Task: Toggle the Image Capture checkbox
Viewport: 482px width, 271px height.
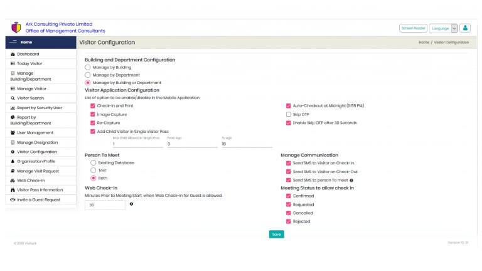Action: point(93,115)
